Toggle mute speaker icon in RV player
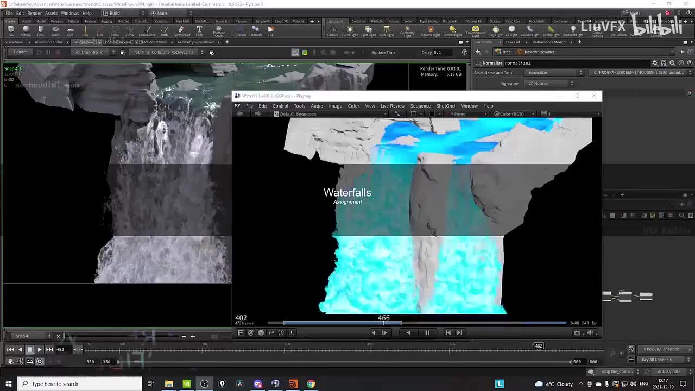 tap(589, 332)
